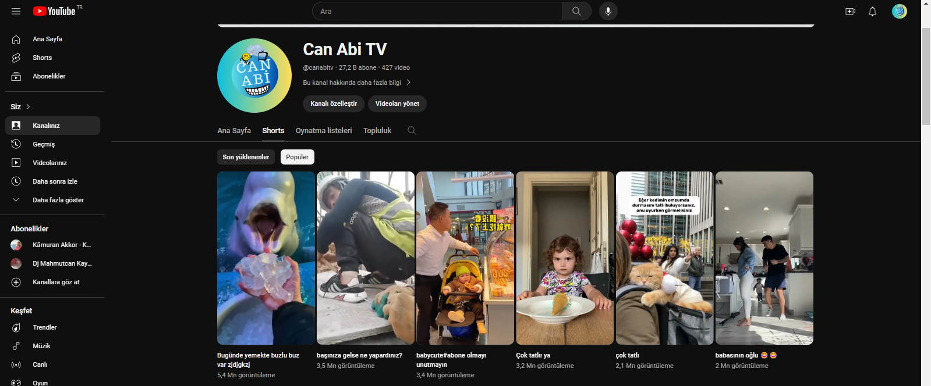Open the kitchen dancing short thumbnail
Image resolution: width=931 pixels, height=386 pixels.
(764, 258)
